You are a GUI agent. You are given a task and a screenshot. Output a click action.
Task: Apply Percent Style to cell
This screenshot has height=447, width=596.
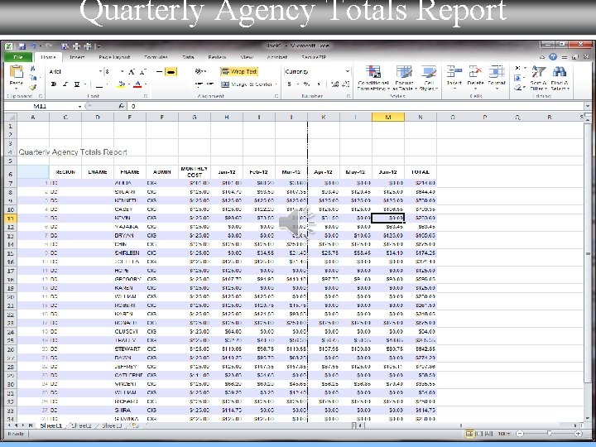tap(306, 84)
